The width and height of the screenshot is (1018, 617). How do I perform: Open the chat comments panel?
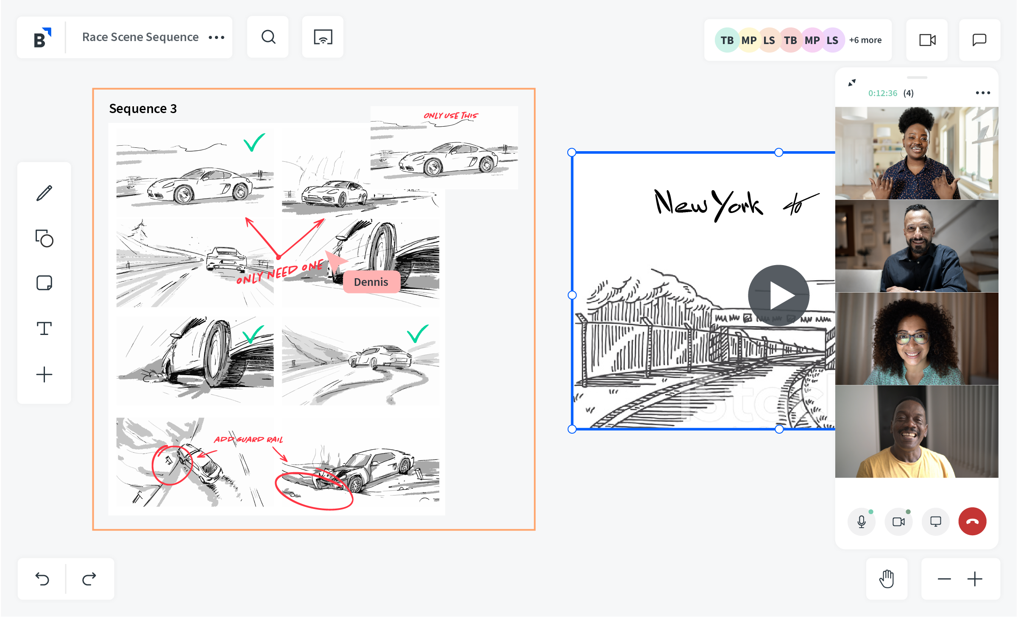pyautogui.click(x=979, y=40)
